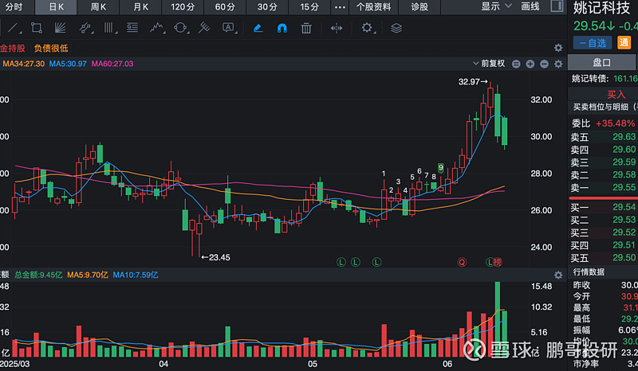Switch to the 周K tab

click(98, 7)
